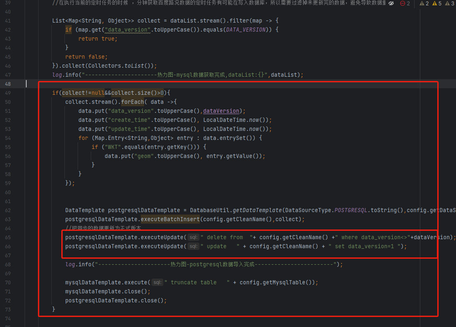The width and height of the screenshot is (456, 327).
Task: Click the "create_time" string literal
Action: coord(129,120)
